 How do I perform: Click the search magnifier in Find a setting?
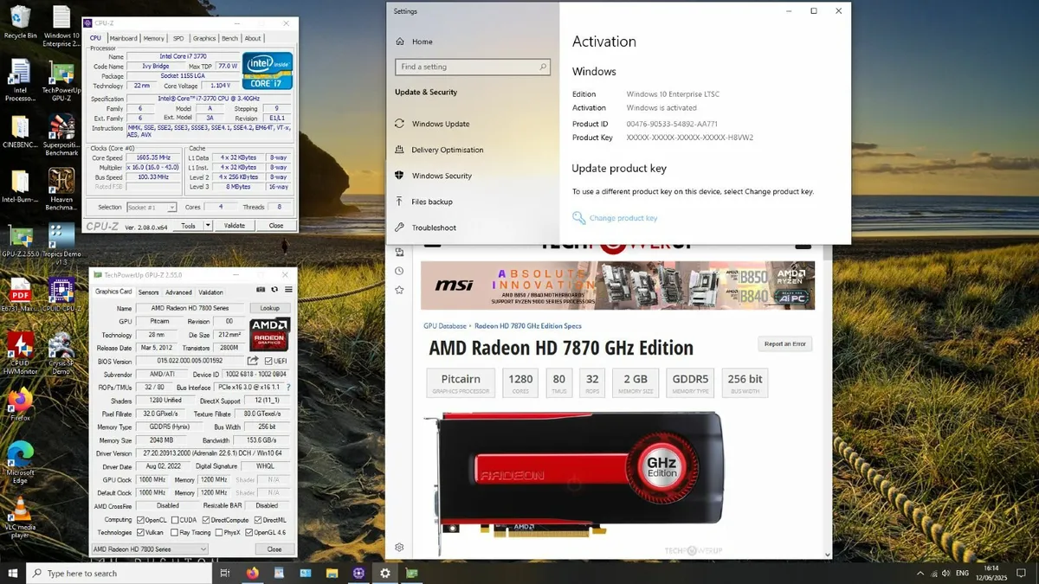[543, 67]
